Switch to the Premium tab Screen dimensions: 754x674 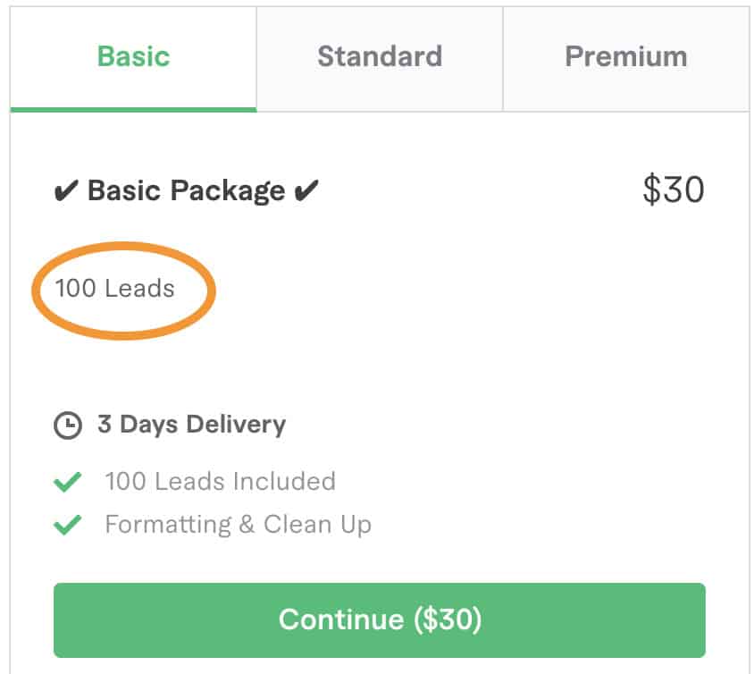pos(626,56)
